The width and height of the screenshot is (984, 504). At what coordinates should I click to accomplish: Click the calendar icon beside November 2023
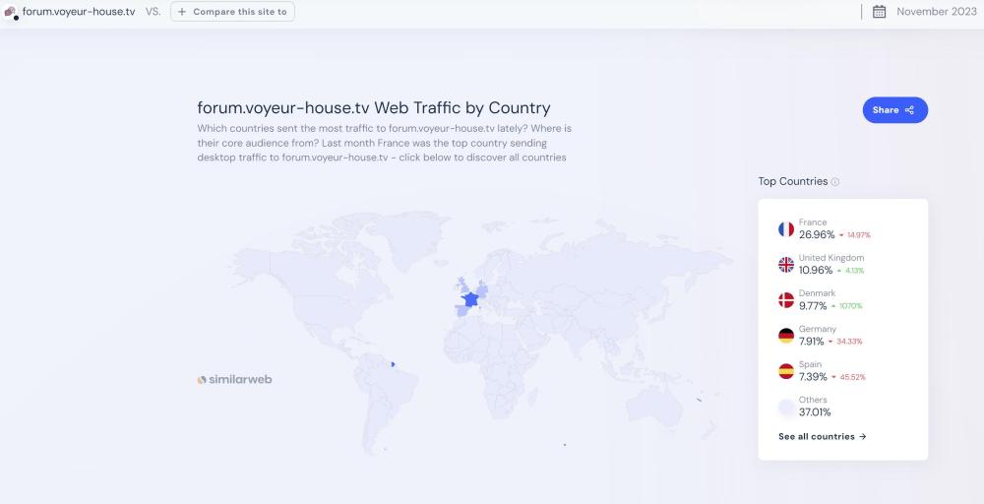coord(879,12)
